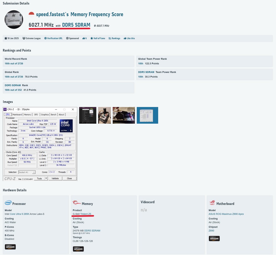Open the Socket #1 selection dropdown in CPU-Z
This screenshot has height=255, width=276.
coord(27,172)
